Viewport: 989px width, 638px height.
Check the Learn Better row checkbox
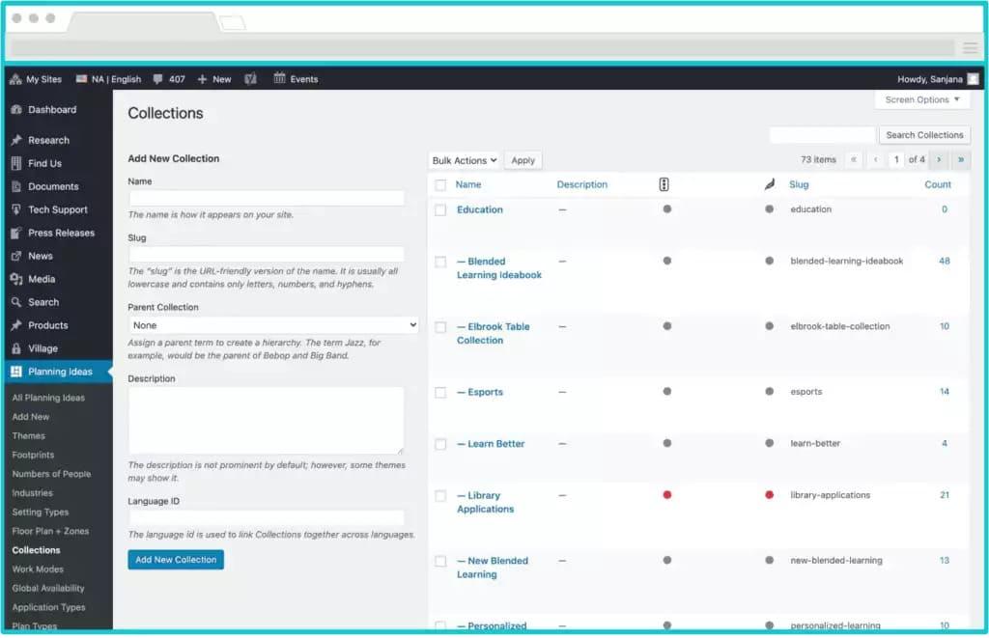coord(440,444)
